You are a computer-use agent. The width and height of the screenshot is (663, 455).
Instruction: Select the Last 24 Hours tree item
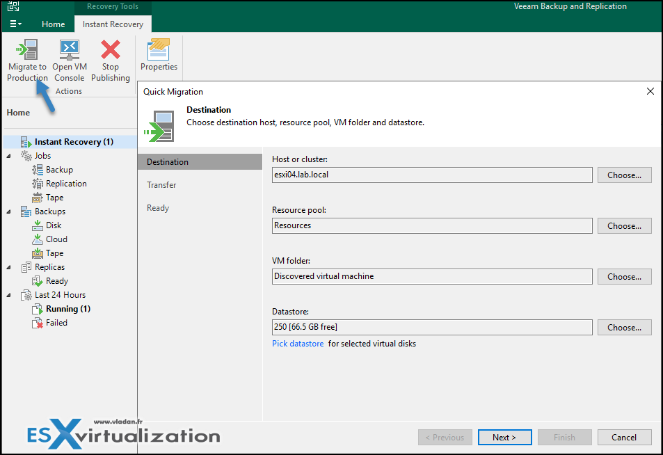coord(60,295)
